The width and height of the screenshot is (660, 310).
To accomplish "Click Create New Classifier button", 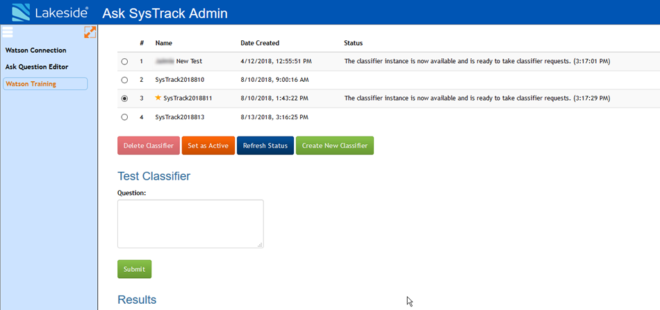I will 335,146.
